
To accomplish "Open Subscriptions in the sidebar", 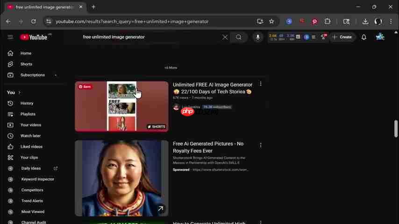I will [x=32, y=75].
